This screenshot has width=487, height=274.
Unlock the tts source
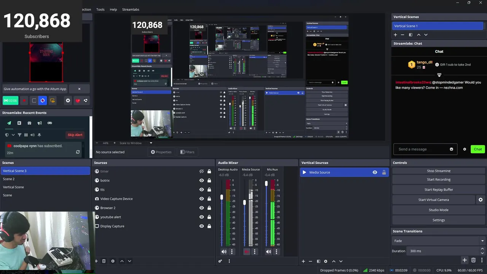(x=209, y=190)
